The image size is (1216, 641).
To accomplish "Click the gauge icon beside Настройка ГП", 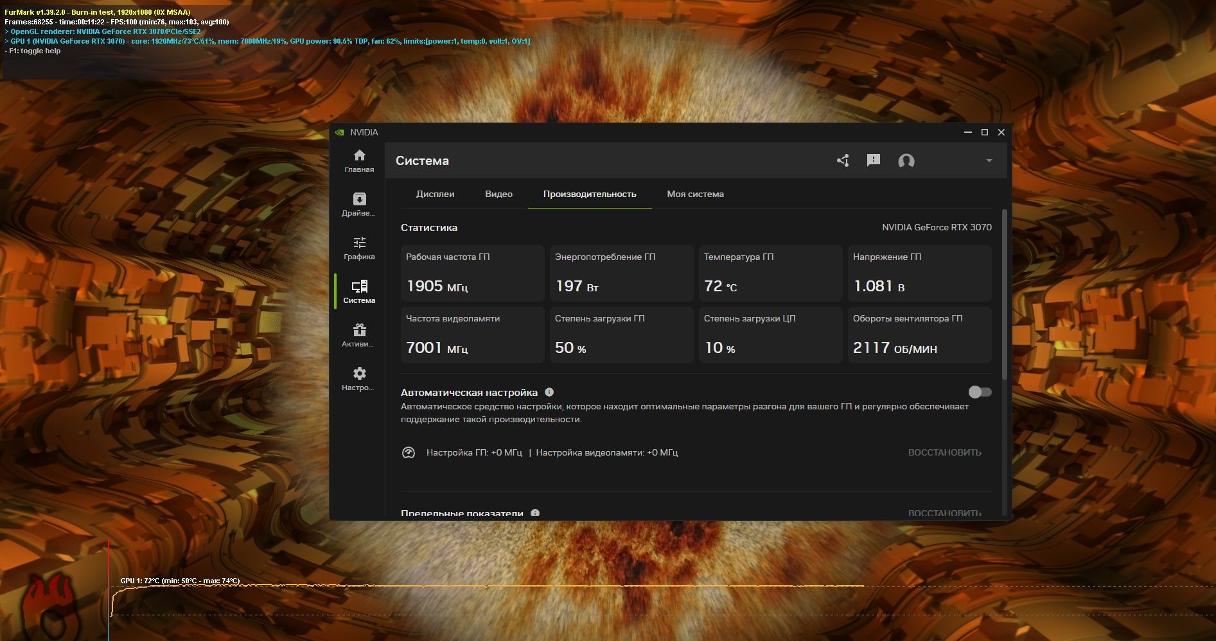I will 409,452.
